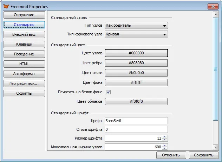Viewport: 222px width, 162px height.
Task: Click the Сохранить button
Action: (x=204, y=155)
